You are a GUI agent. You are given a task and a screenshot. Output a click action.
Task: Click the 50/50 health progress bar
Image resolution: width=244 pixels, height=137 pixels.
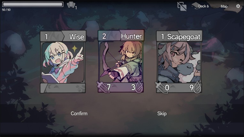pyautogui.click(x=33, y=4)
